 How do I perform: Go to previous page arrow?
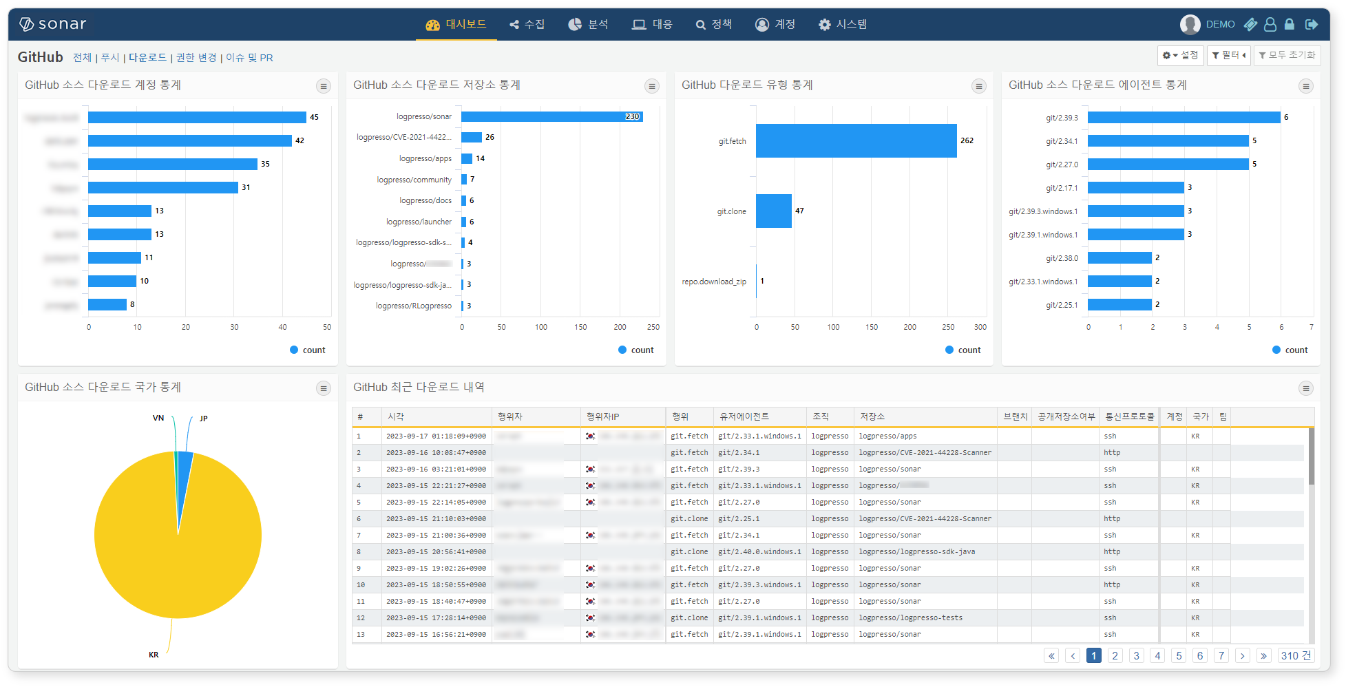pyautogui.click(x=1073, y=655)
